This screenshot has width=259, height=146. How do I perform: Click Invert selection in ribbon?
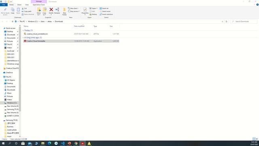tap(106, 15)
